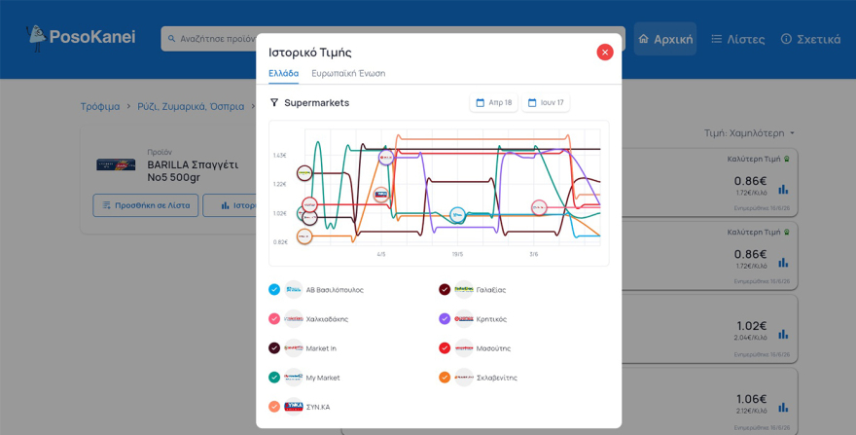
Task: Open chart icon for the 1.06€ offer
Action: 783,407
